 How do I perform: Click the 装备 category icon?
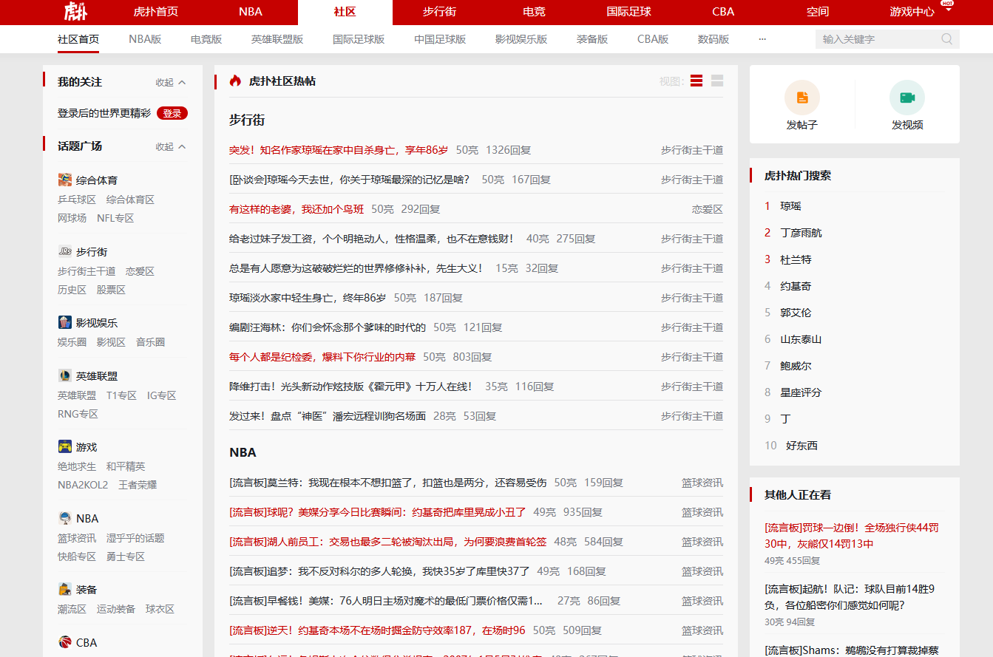(x=65, y=589)
